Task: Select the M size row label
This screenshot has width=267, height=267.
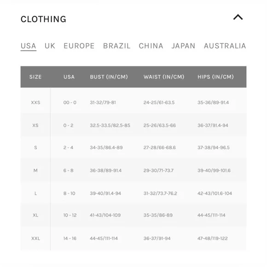Action: (x=35, y=170)
